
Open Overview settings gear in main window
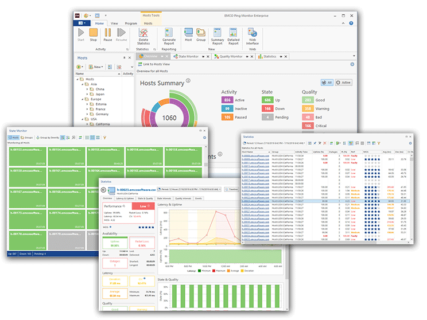[352, 64]
